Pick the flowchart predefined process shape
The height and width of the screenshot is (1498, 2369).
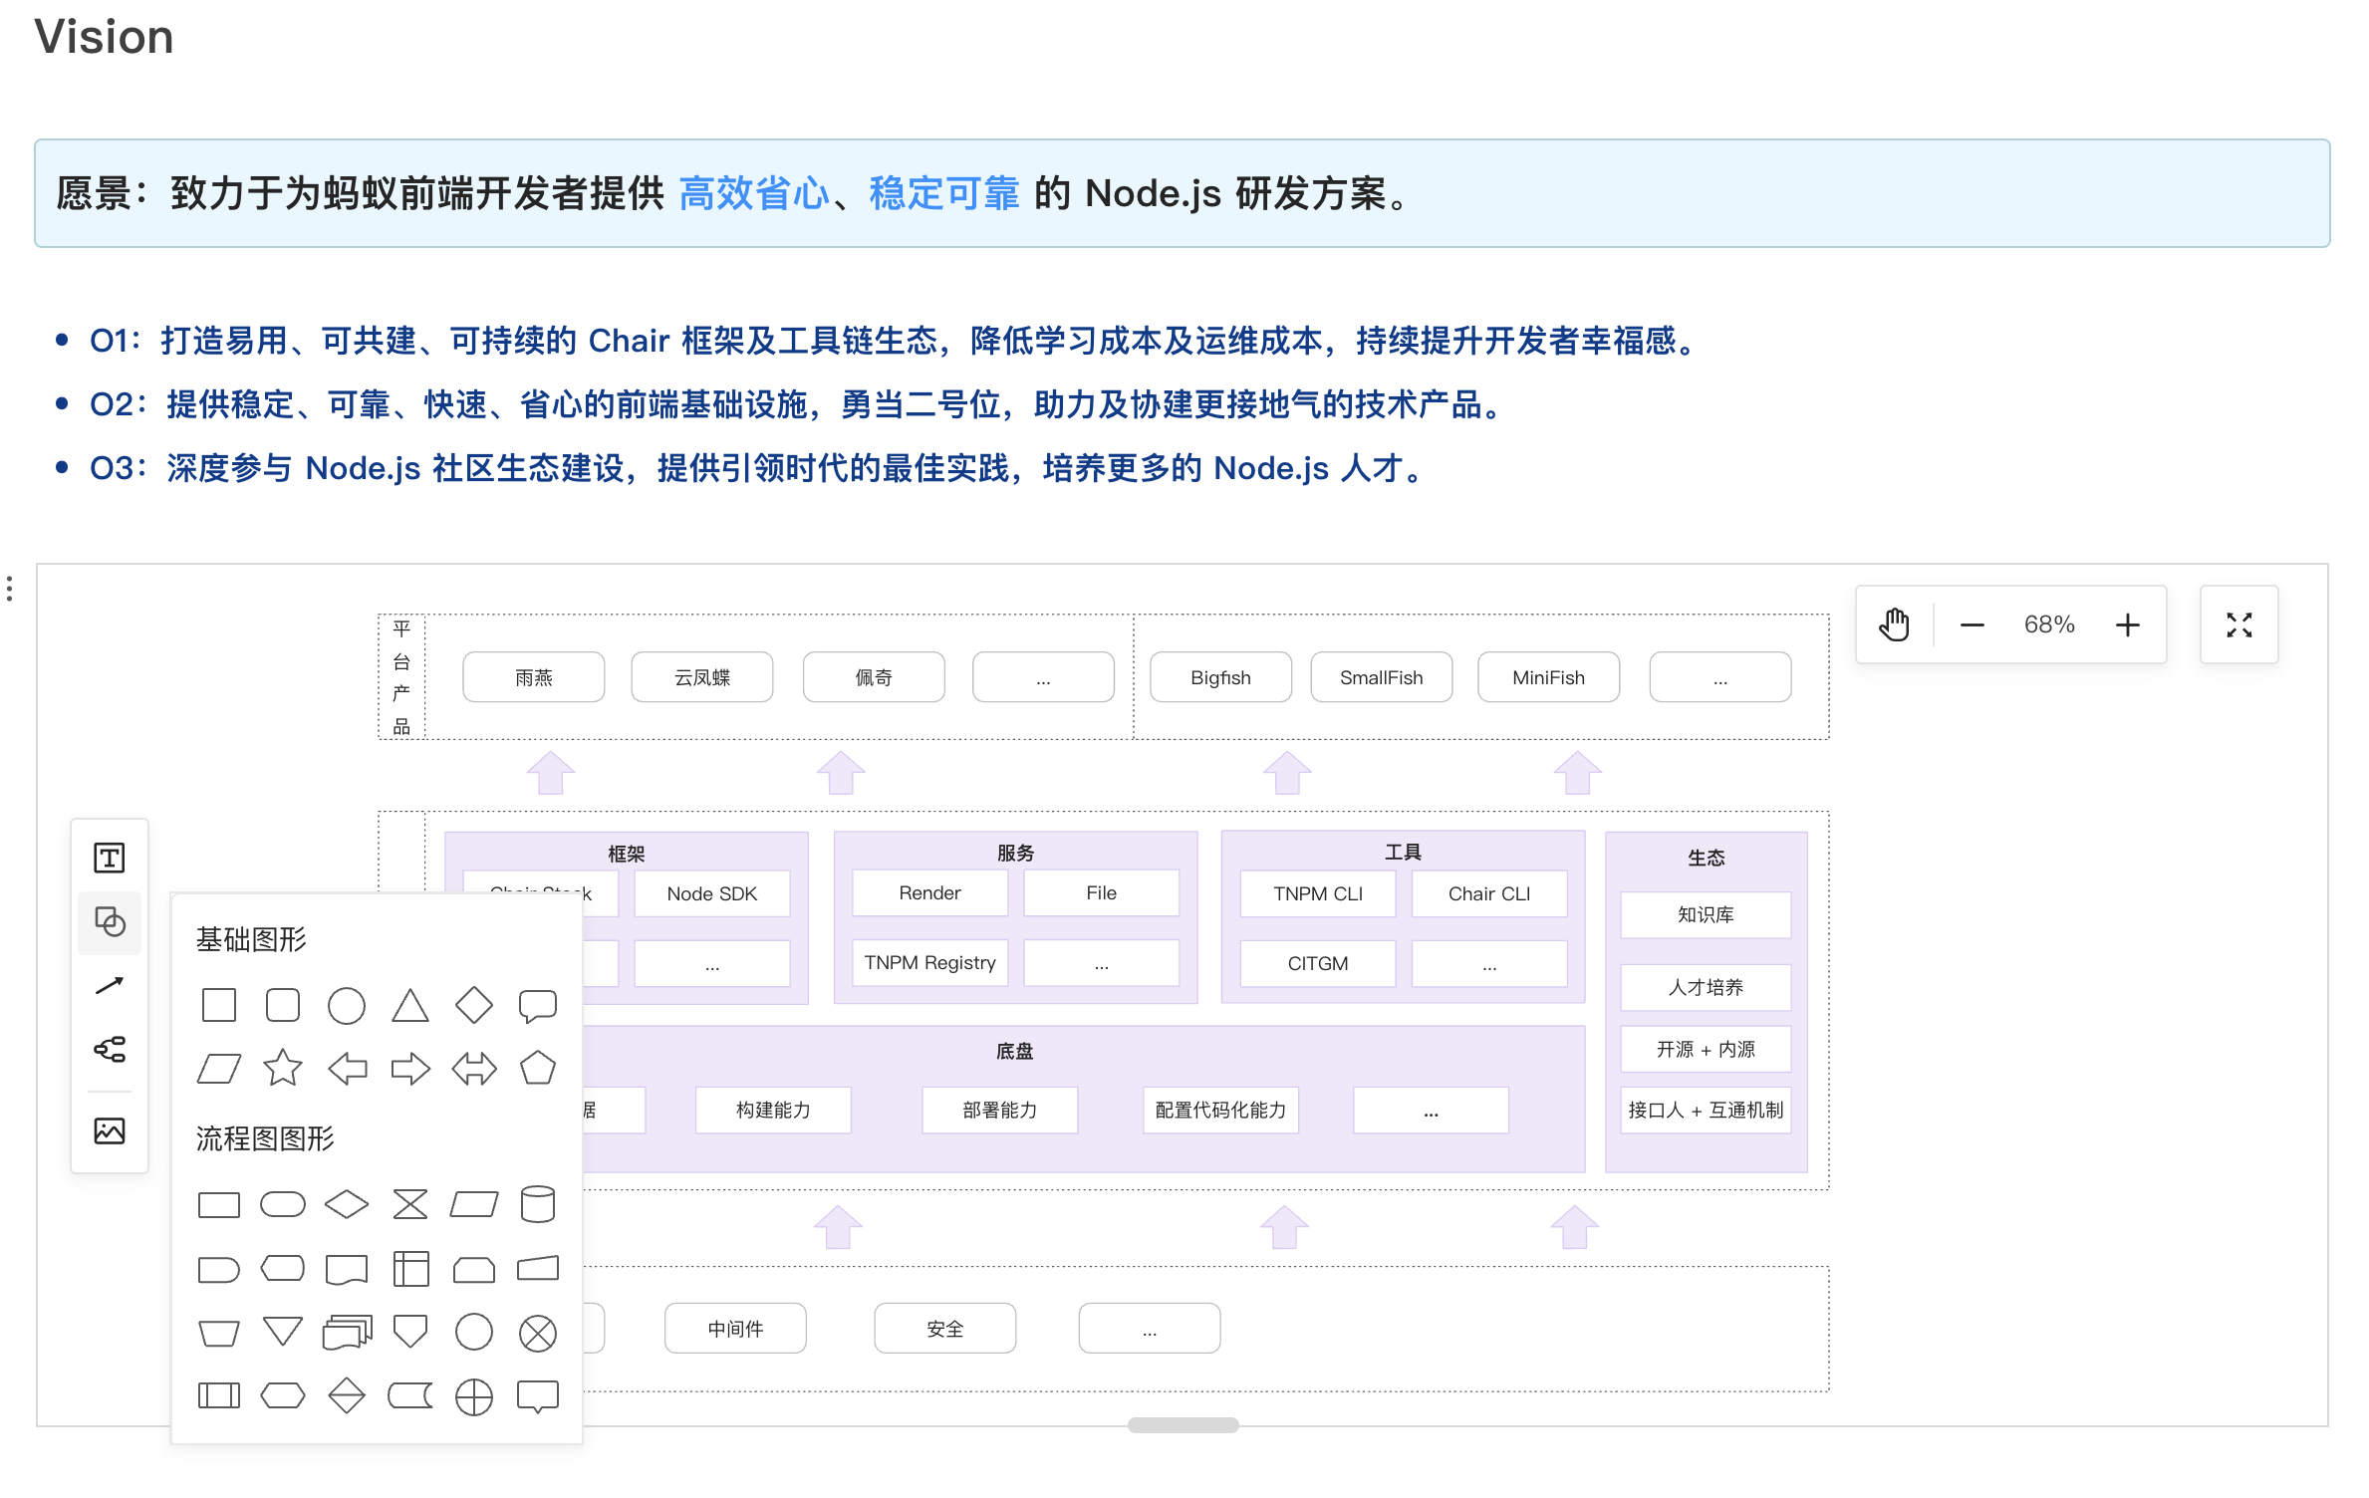[219, 1395]
